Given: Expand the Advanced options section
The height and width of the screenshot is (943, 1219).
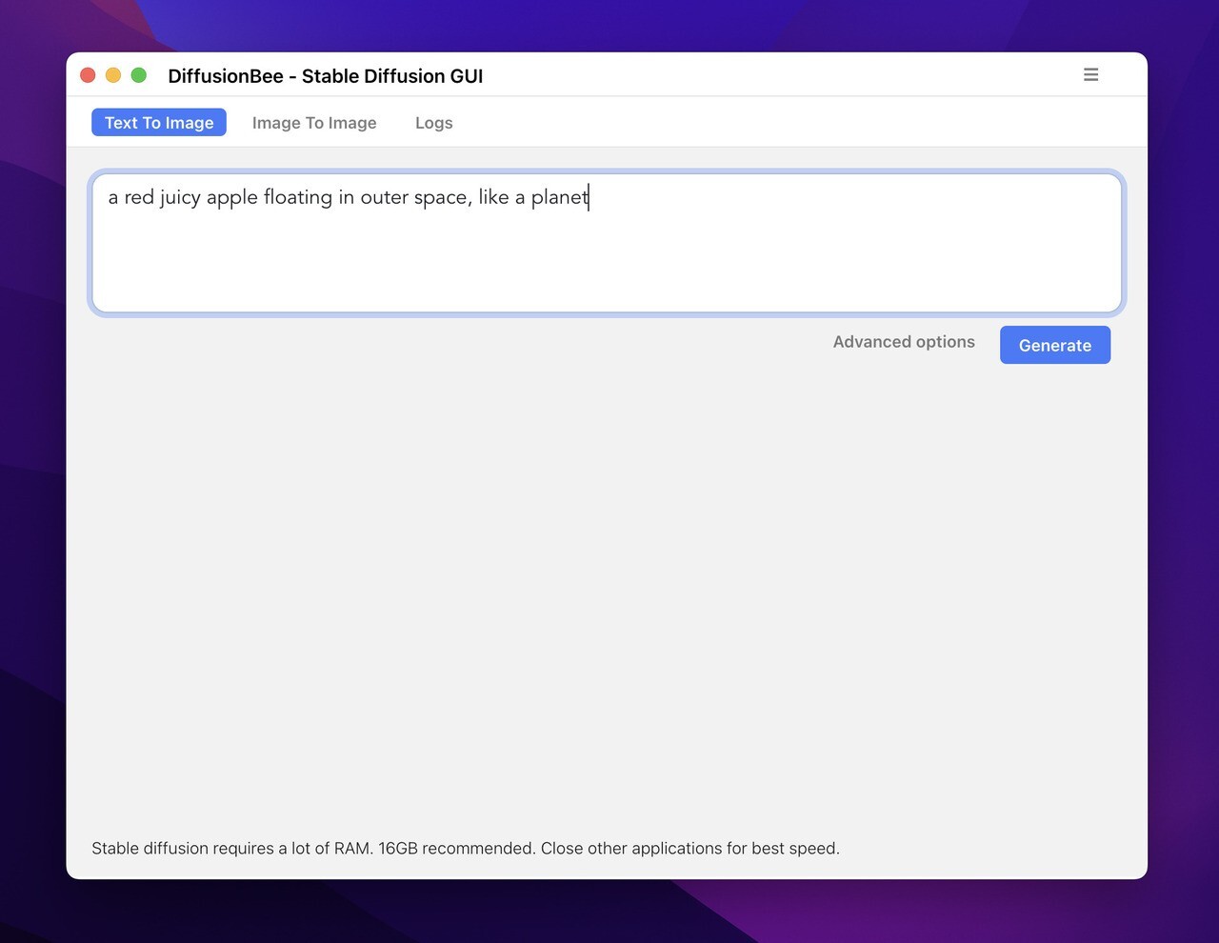Looking at the screenshot, I should click(903, 341).
